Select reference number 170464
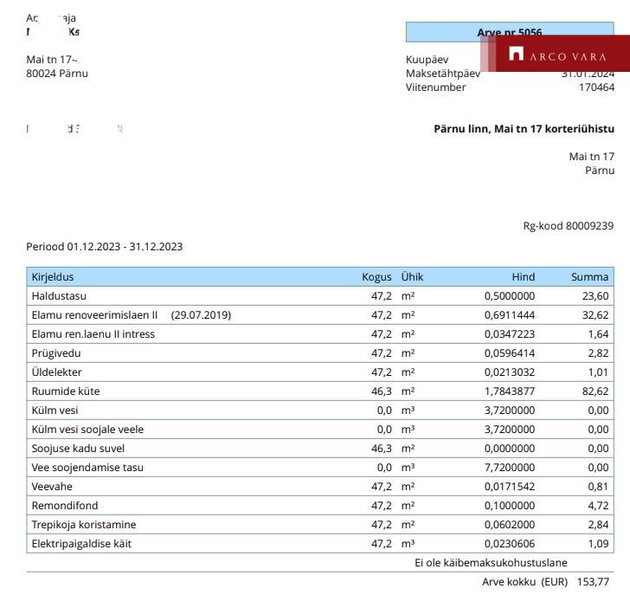The image size is (630, 595). point(596,87)
